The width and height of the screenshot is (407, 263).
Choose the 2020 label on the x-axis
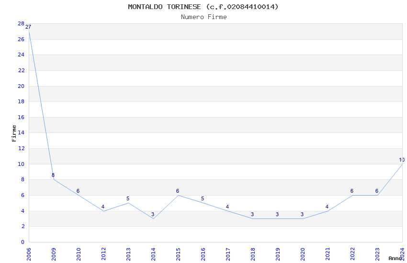303,254
